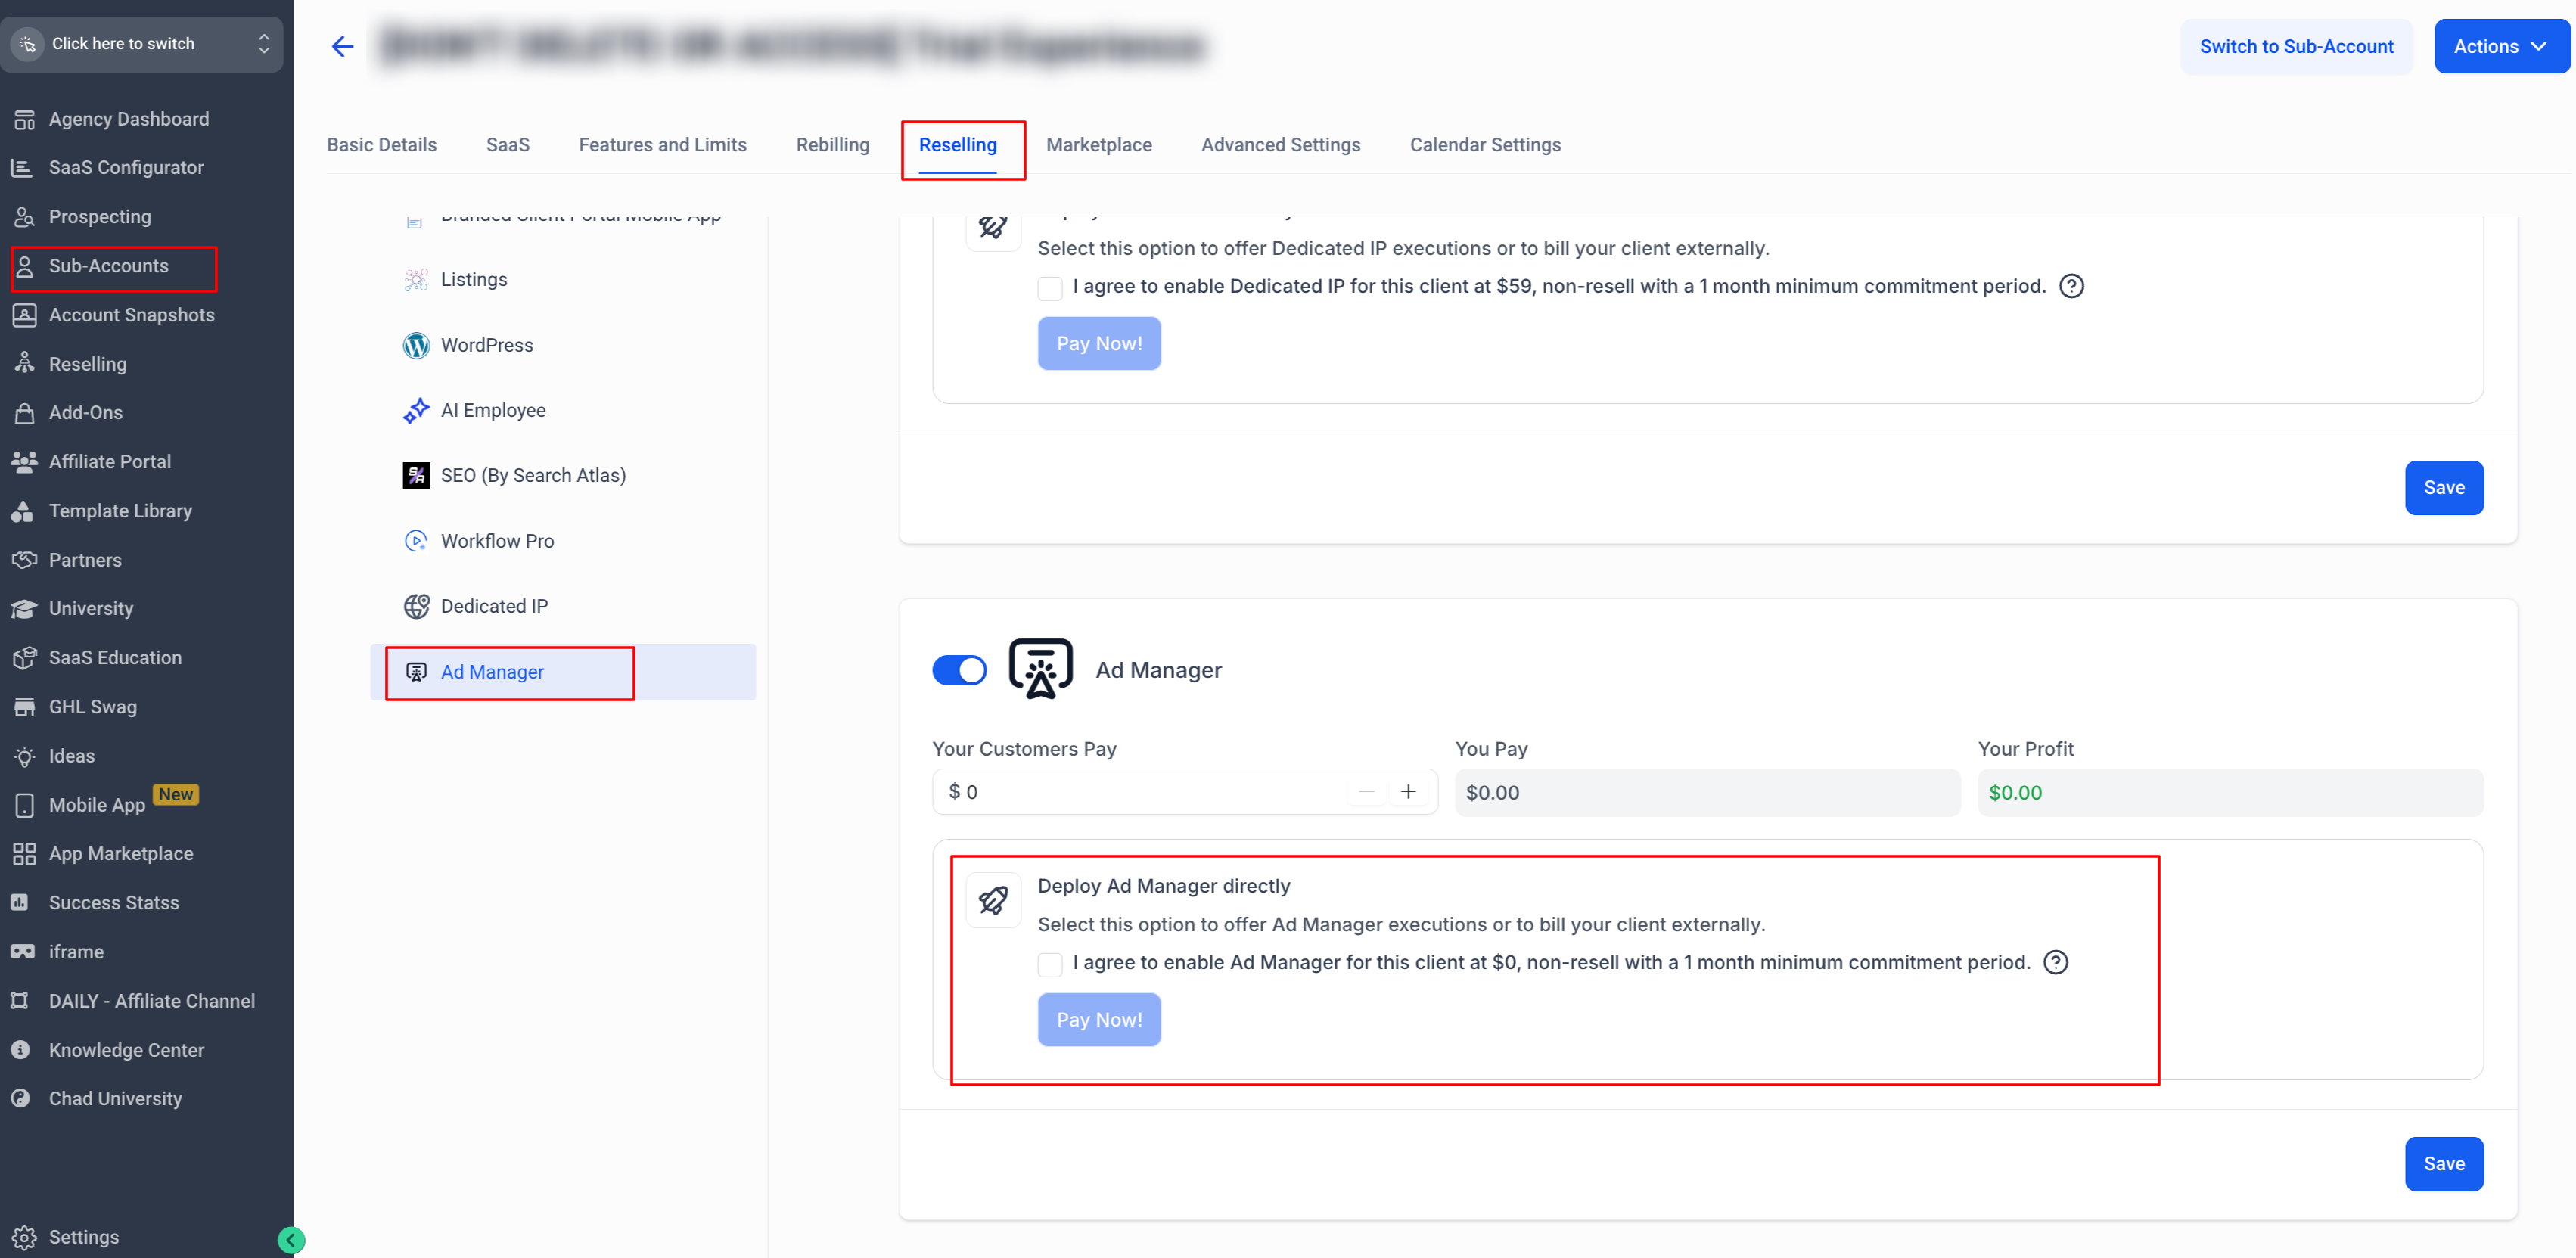Screen dimensions: 2576x1258
Task: Select the AI Employee sparkle icon
Action: (416, 410)
